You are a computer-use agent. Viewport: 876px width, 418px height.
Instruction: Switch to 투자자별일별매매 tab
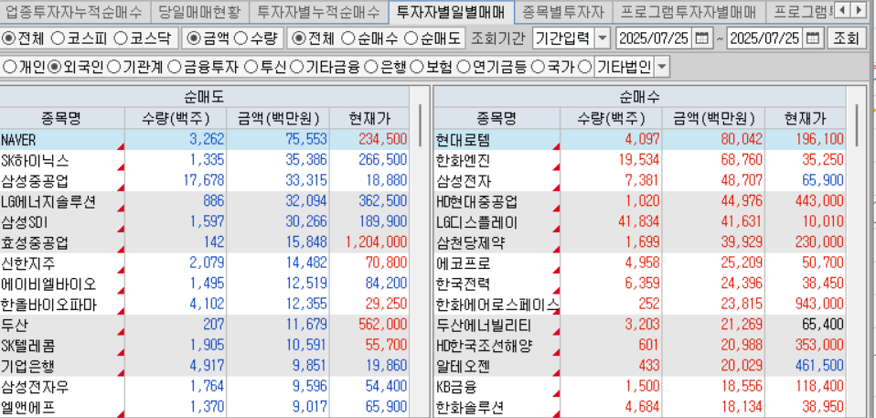(x=450, y=11)
